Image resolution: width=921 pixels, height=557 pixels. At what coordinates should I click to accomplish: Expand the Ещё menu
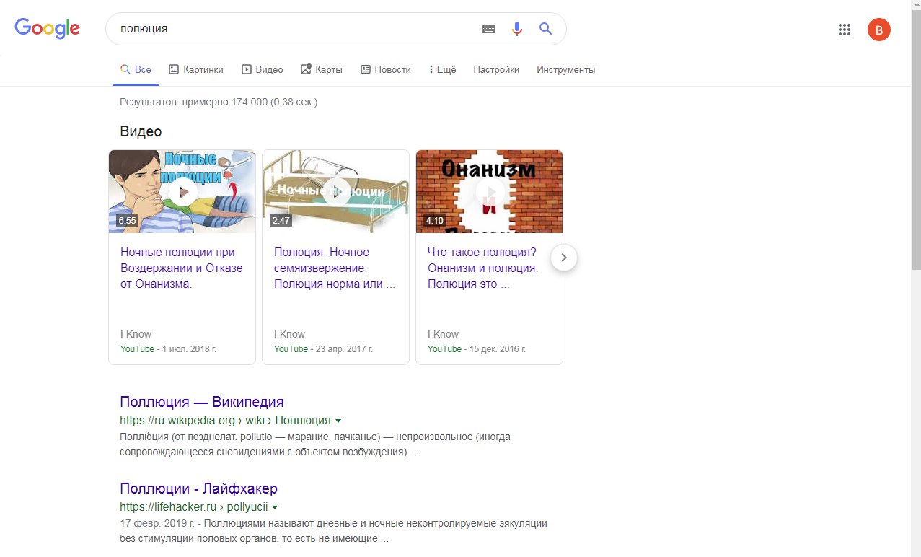point(442,70)
